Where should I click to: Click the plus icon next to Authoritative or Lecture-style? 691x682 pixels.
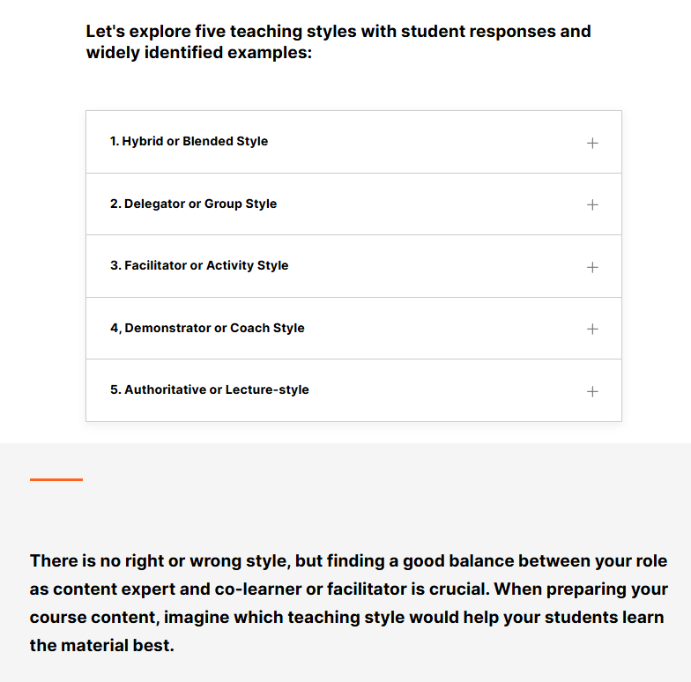(x=592, y=391)
